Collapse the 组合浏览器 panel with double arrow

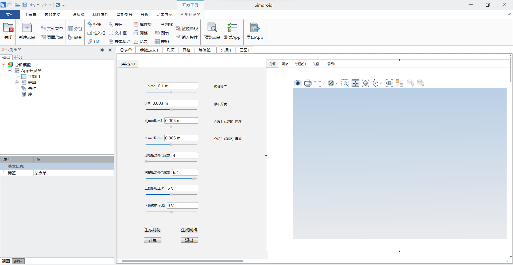(x=102, y=50)
